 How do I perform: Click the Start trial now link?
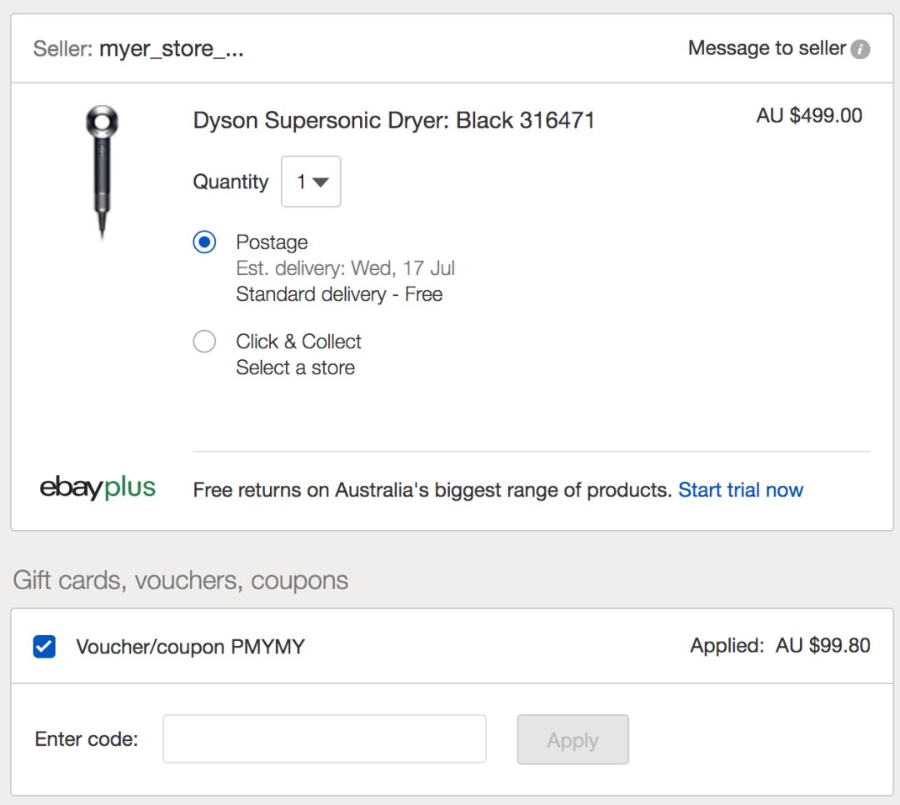tap(740, 490)
